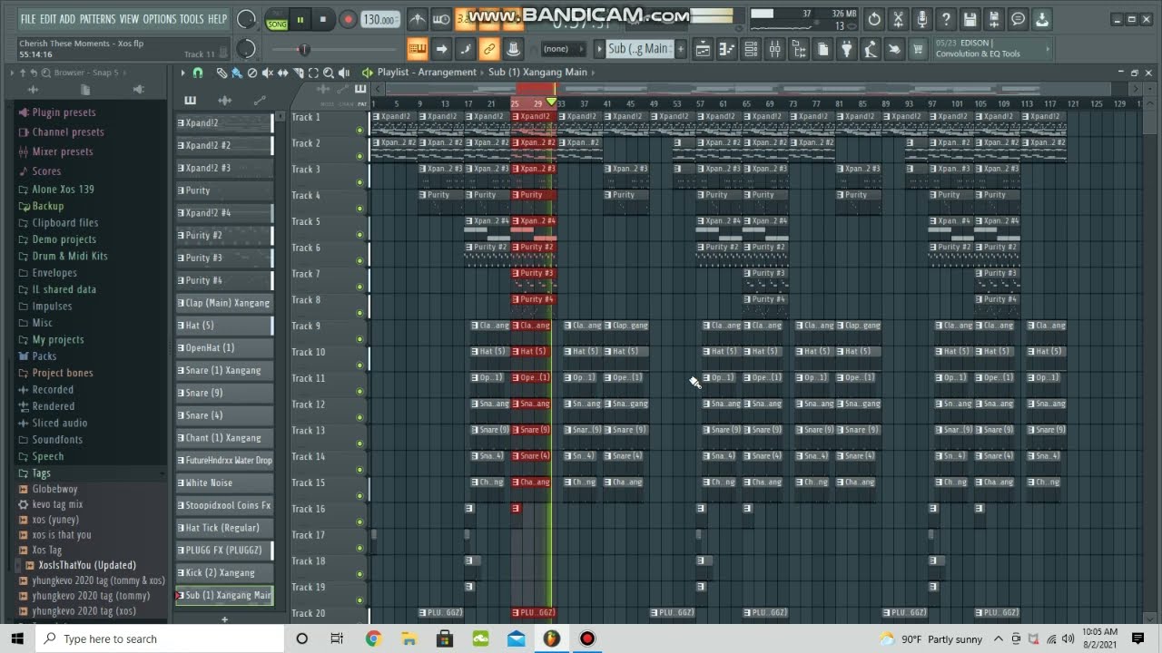
Task: Click the stamp icon in recording panel
Action: [x=513, y=49]
